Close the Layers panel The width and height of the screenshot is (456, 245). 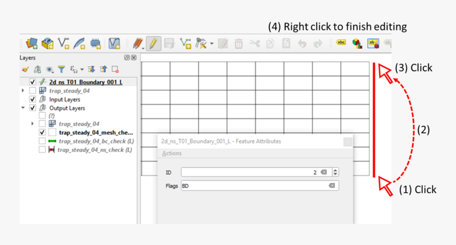pyautogui.click(x=134, y=58)
